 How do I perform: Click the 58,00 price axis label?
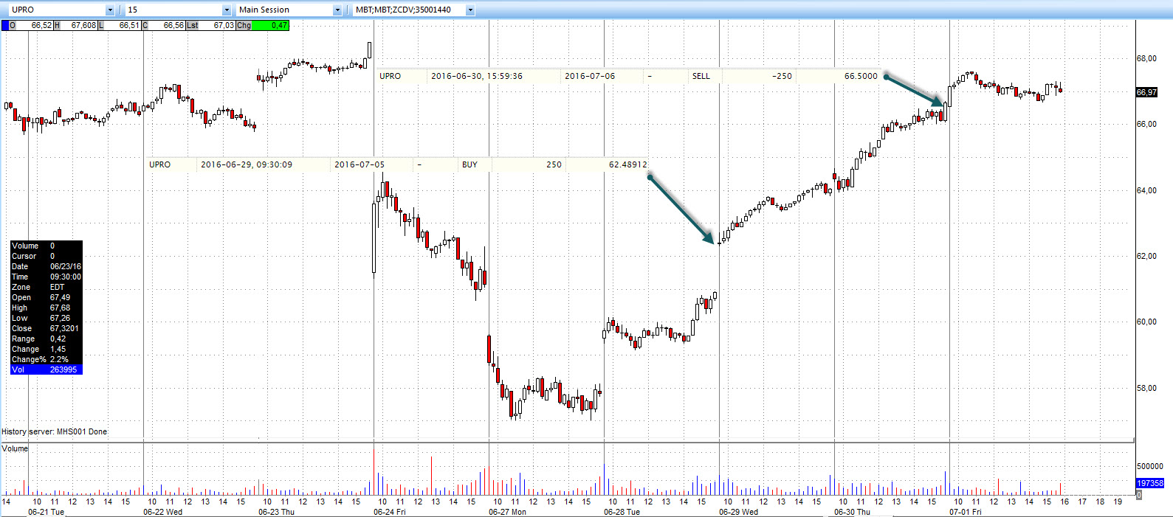coord(1146,388)
